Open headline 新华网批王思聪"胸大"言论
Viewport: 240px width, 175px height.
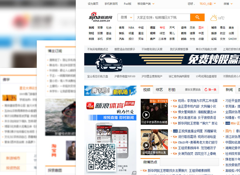[x=198, y=123]
